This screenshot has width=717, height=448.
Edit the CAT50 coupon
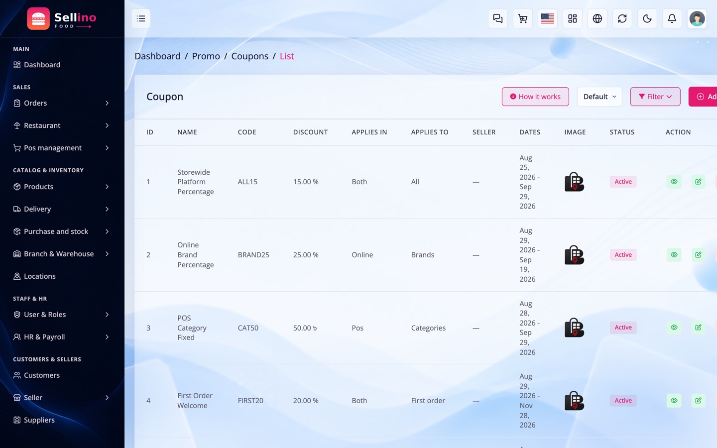click(698, 328)
